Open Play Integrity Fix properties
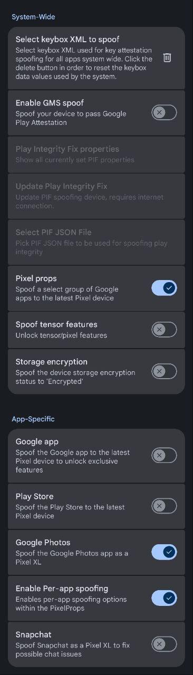The image size is (193, 675). coord(96,154)
